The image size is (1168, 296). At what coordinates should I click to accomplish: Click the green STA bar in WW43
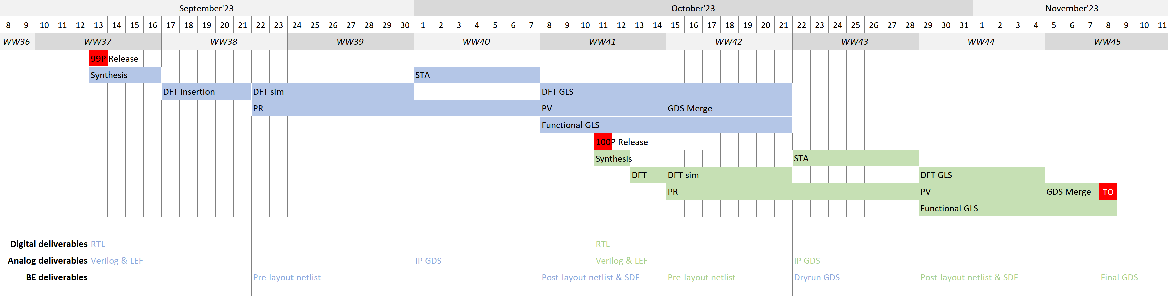(x=855, y=158)
